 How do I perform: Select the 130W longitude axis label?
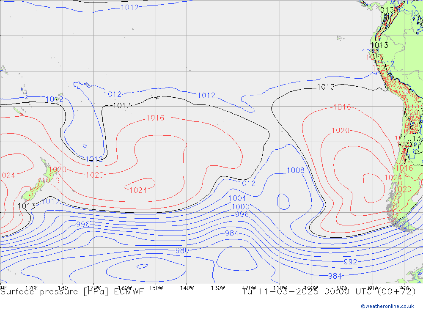click(218, 288)
